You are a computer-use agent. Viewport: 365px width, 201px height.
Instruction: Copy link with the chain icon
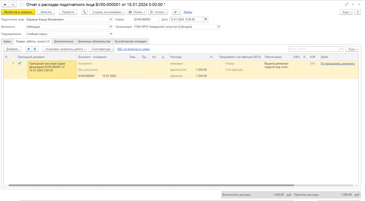click(346, 4)
